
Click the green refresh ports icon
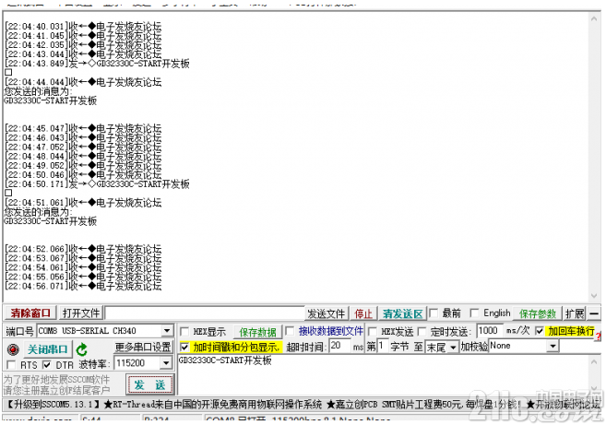[x=82, y=349]
